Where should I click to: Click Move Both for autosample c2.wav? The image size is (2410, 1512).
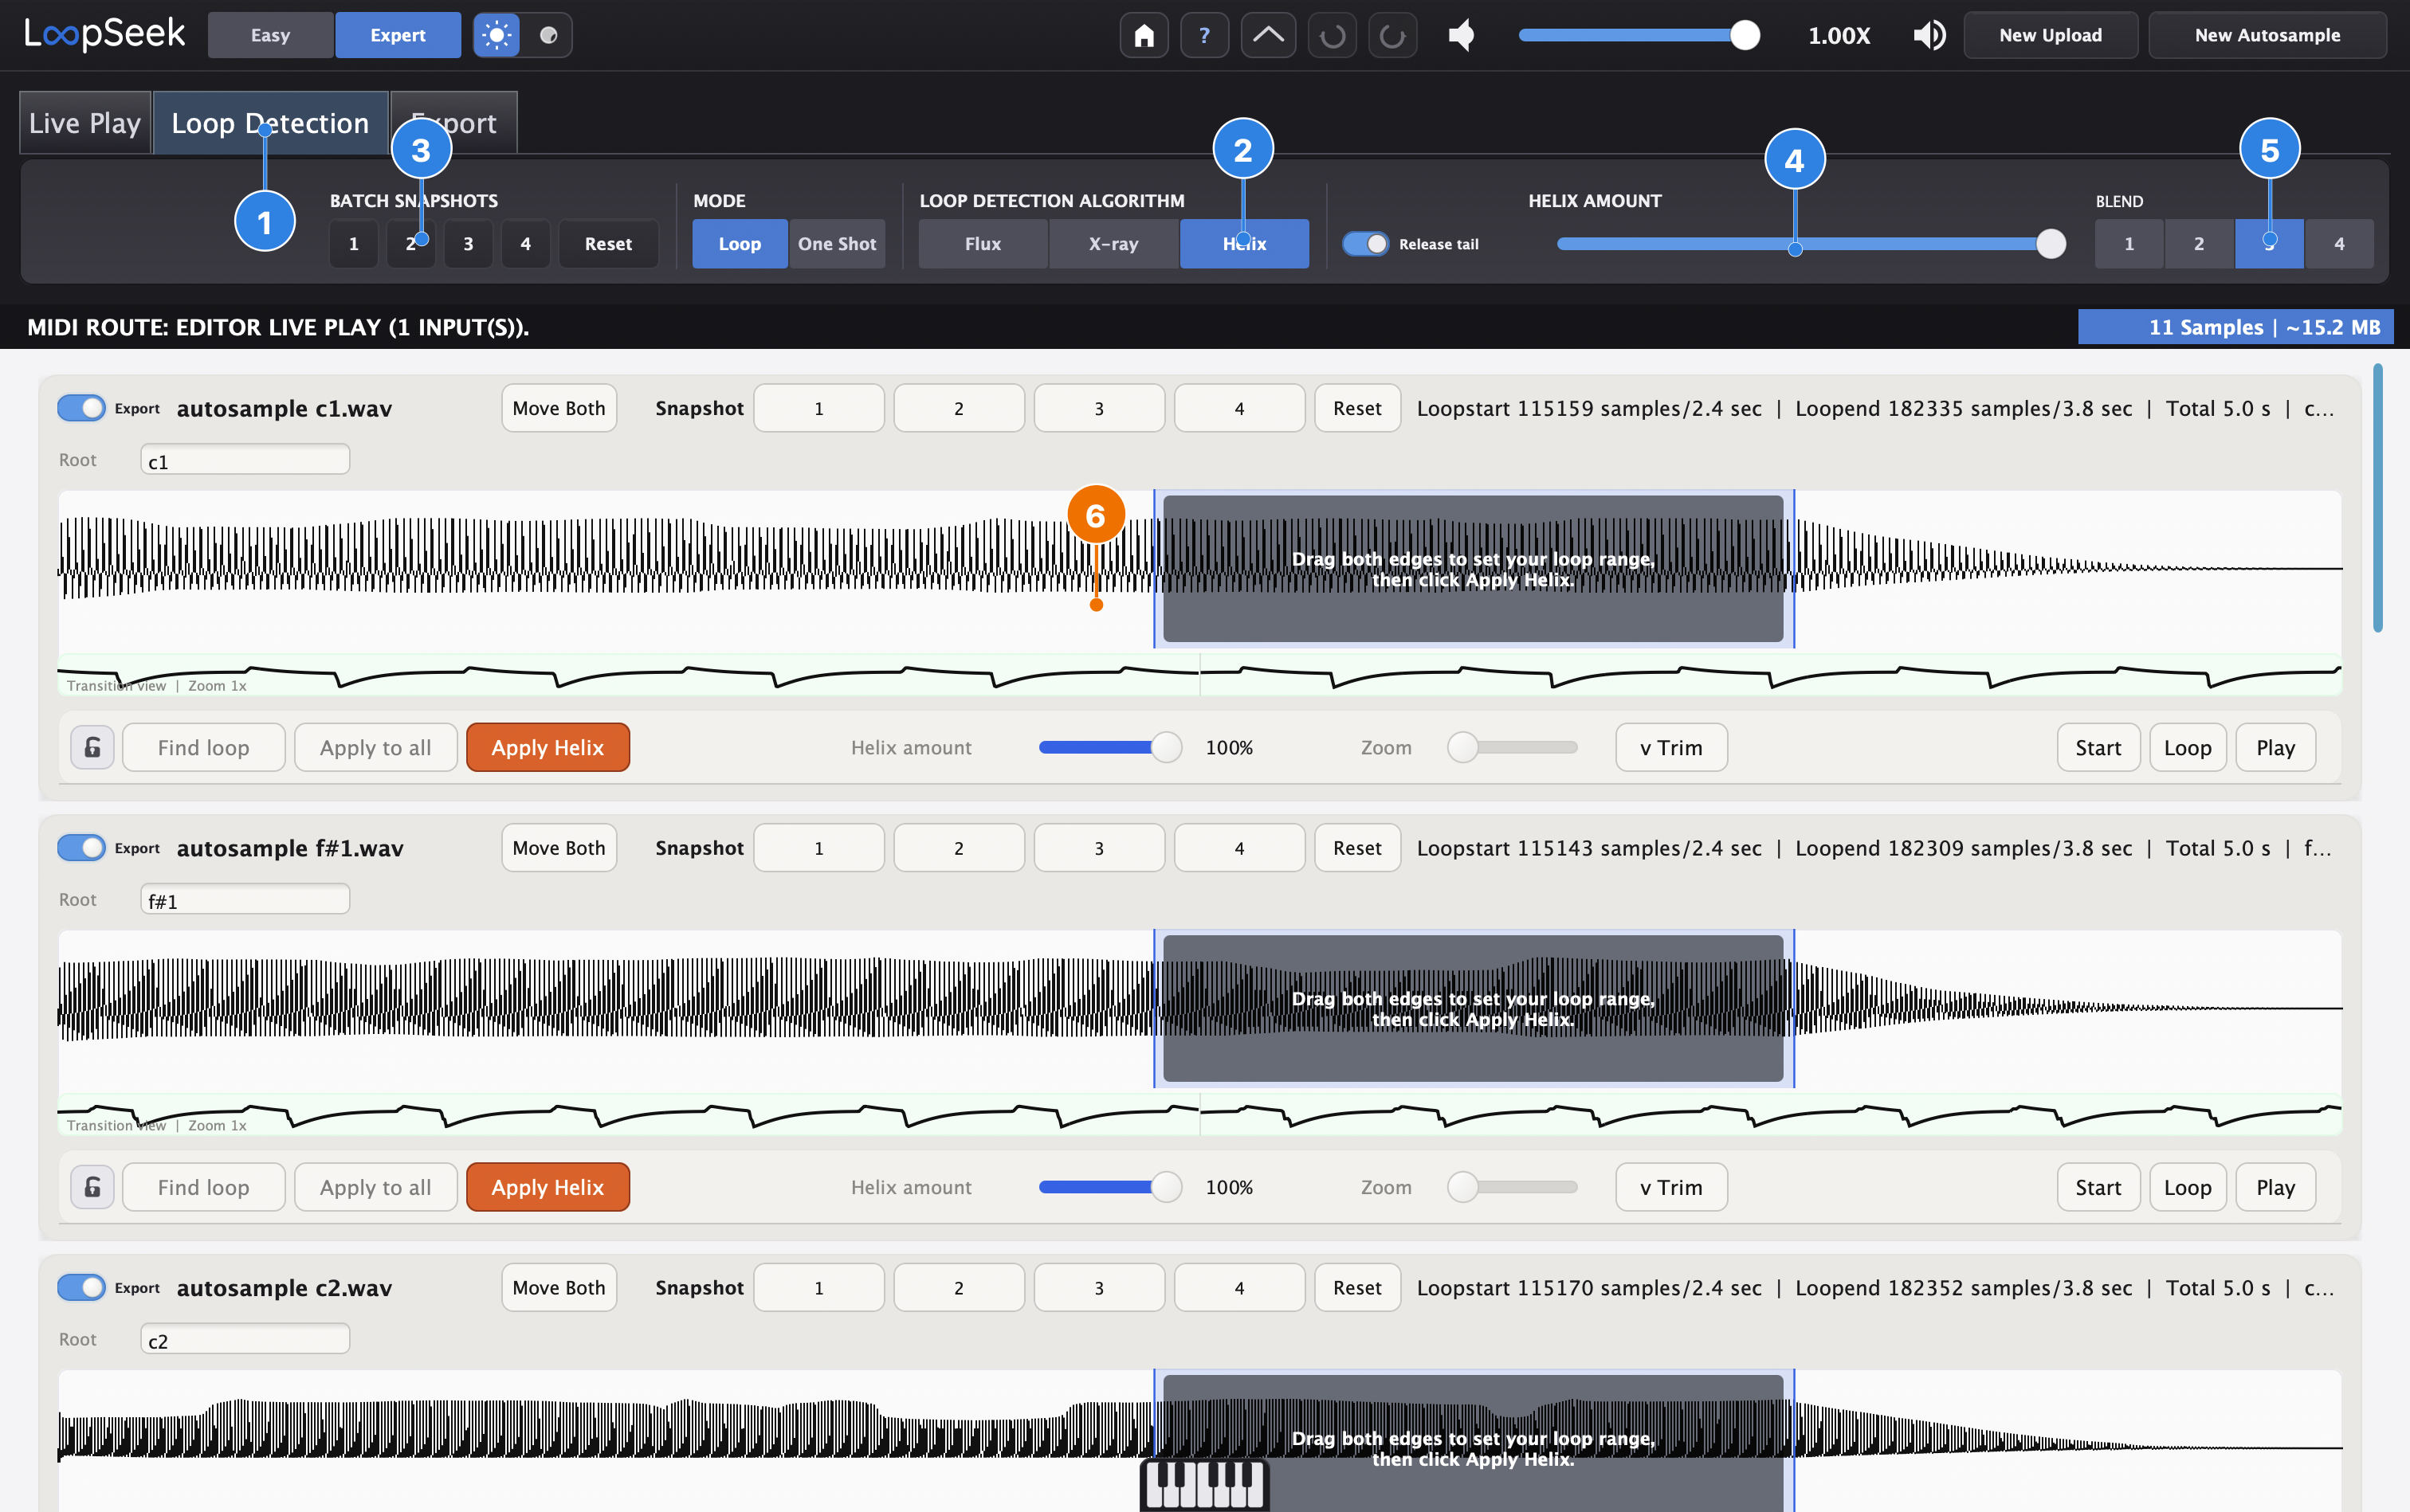[558, 1287]
